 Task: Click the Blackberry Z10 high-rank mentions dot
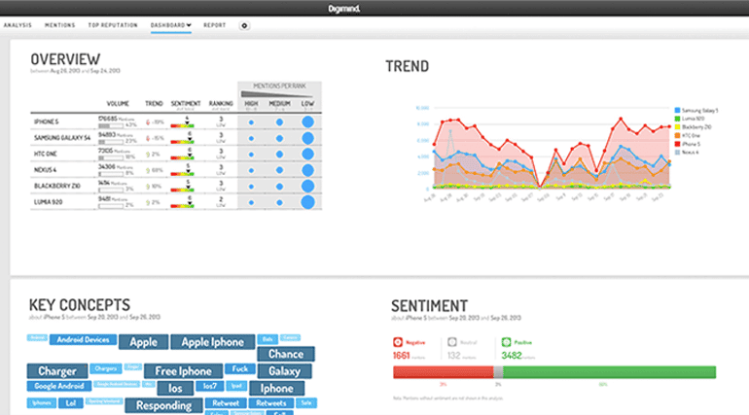251,187
